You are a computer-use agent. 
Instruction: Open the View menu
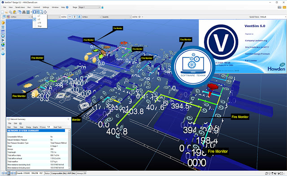[x=11, y=7]
